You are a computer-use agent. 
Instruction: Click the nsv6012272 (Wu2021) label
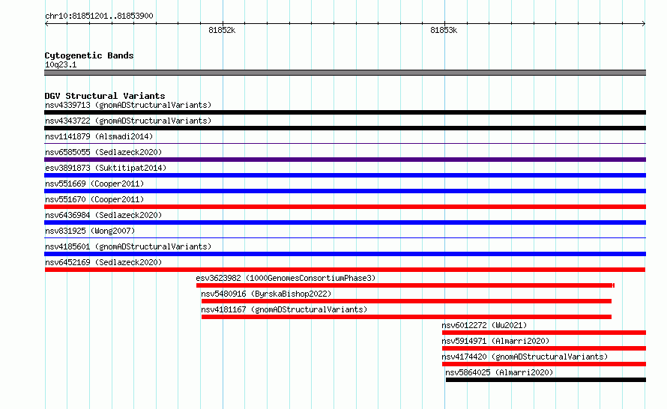484,325
